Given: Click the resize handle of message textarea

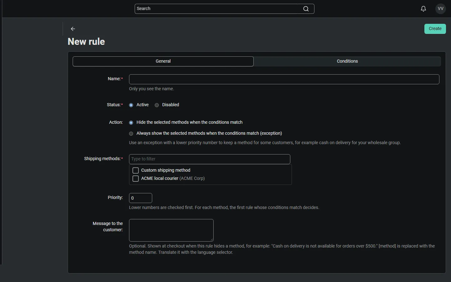Looking at the screenshot, I should [x=212, y=240].
